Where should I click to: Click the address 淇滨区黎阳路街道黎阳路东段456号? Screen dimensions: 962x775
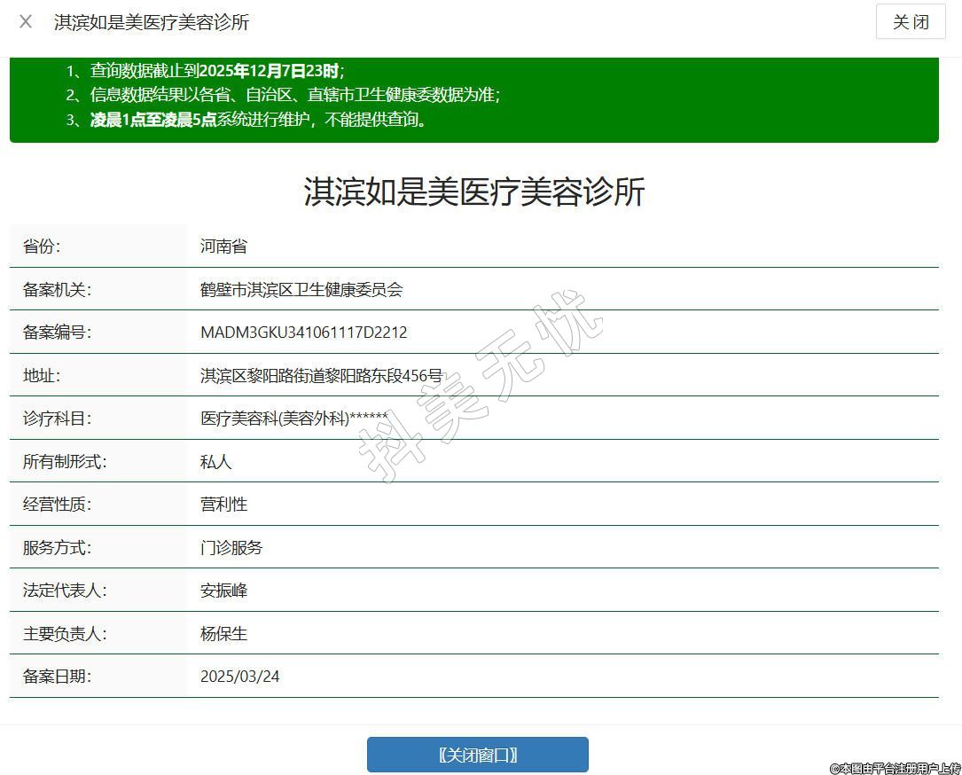[321, 375]
